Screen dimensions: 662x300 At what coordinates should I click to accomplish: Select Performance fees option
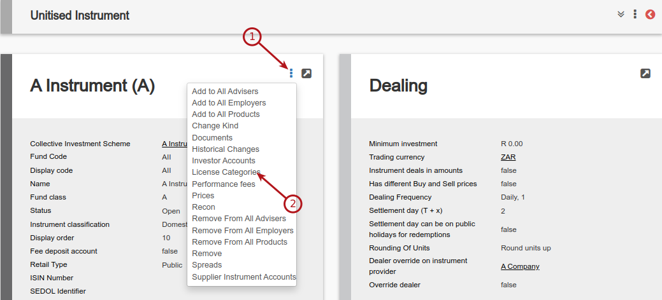coord(224,184)
